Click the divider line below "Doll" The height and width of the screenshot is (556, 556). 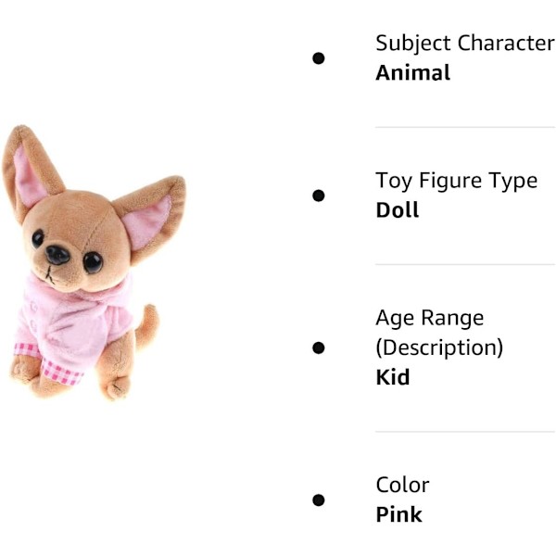(464, 264)
